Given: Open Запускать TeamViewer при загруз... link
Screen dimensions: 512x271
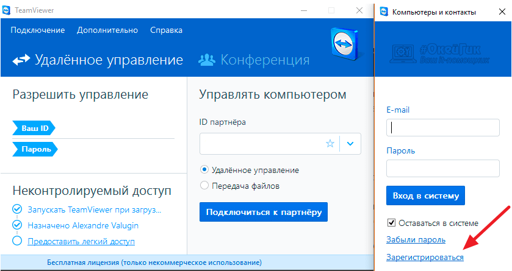Looking at the screenshot, I should [95, 209].
